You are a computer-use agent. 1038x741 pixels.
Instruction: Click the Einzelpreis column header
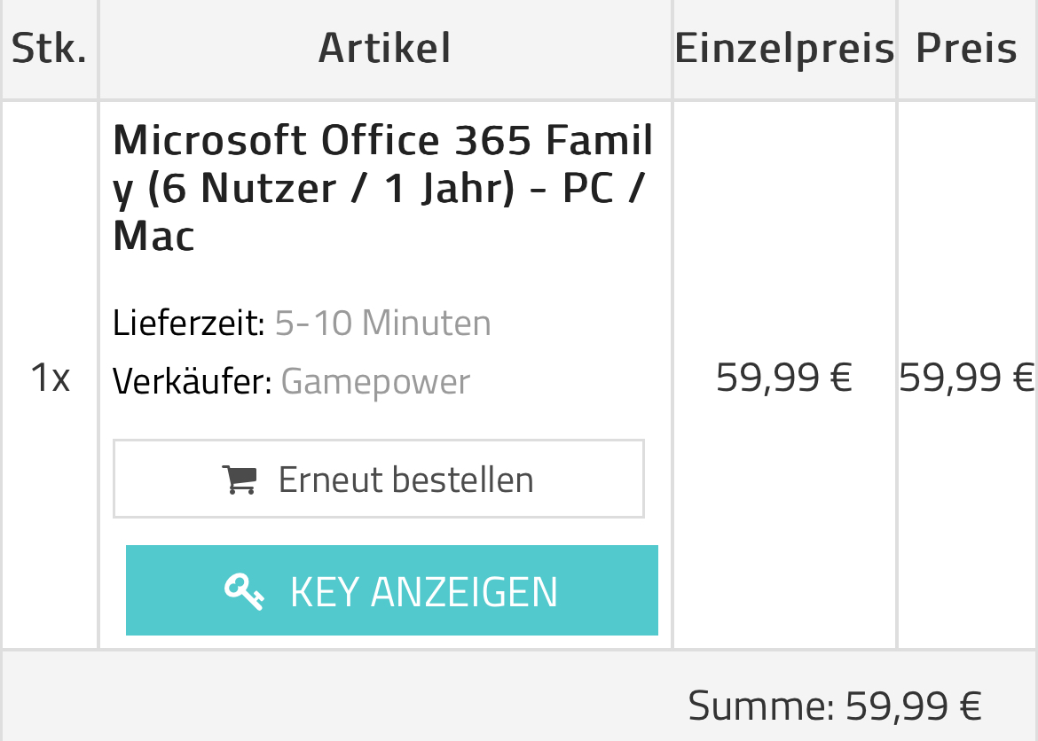click(784, 48)
